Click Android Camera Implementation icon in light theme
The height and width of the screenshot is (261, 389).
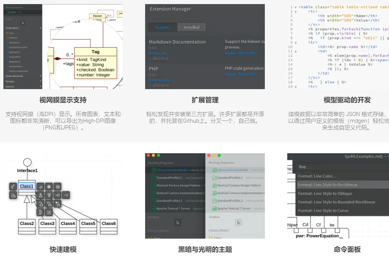click(215, 193)
